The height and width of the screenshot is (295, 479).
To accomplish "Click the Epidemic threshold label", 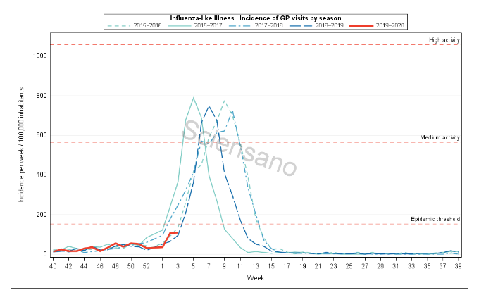I will [x=435, y=219].
